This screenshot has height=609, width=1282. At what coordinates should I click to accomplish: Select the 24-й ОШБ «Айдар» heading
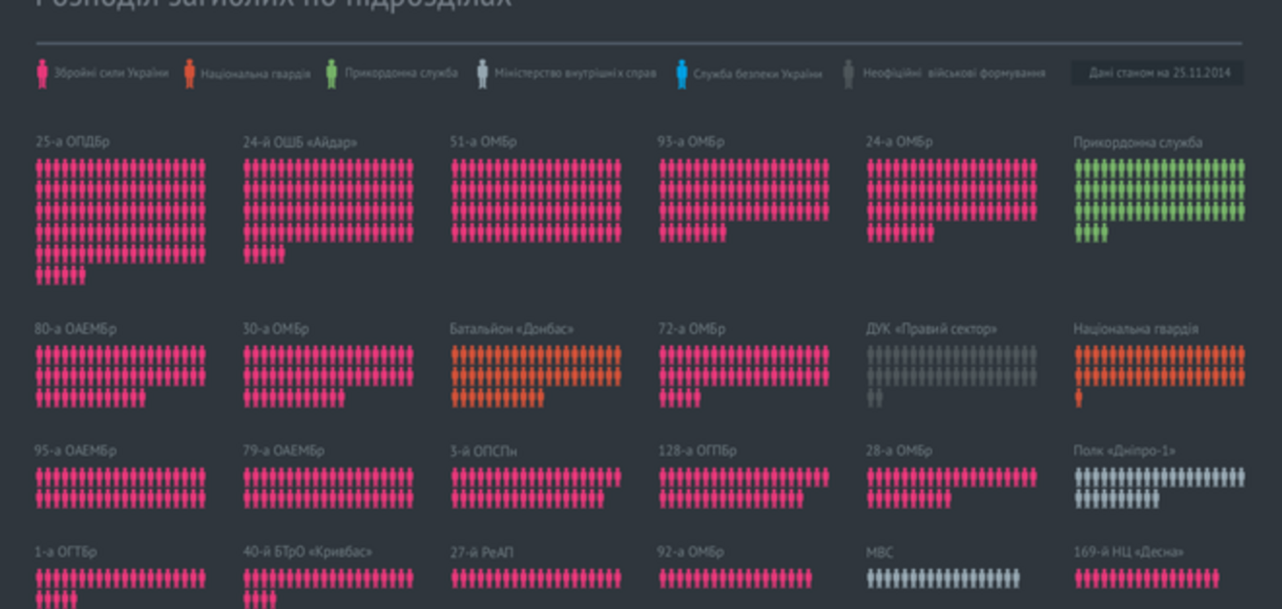[299, 142]
